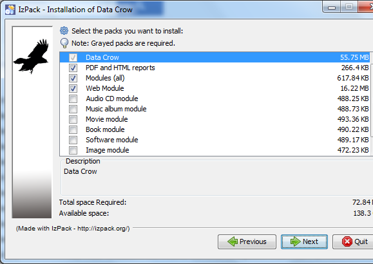Select the highlighted Data Crow pack row
The image size is (373, 264).
(x=215, y=57)
